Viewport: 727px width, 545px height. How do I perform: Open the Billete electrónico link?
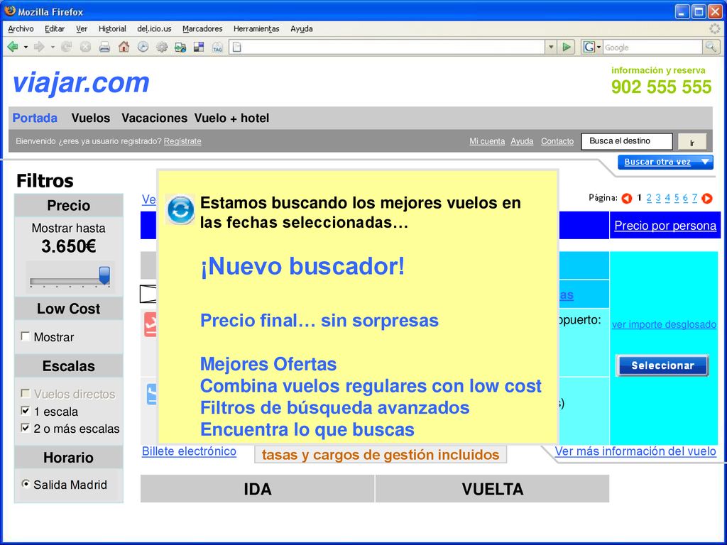point(189,451)
